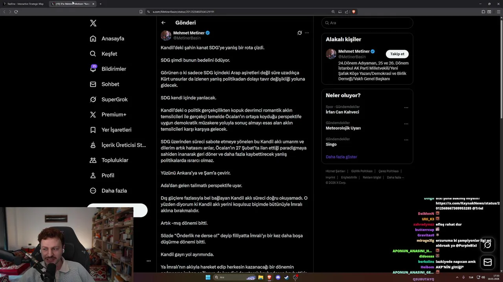Image resolution: width=503 pixels, height=282 pixels.
Task: Open Steam from taskbar
Action: pos(287,277)
